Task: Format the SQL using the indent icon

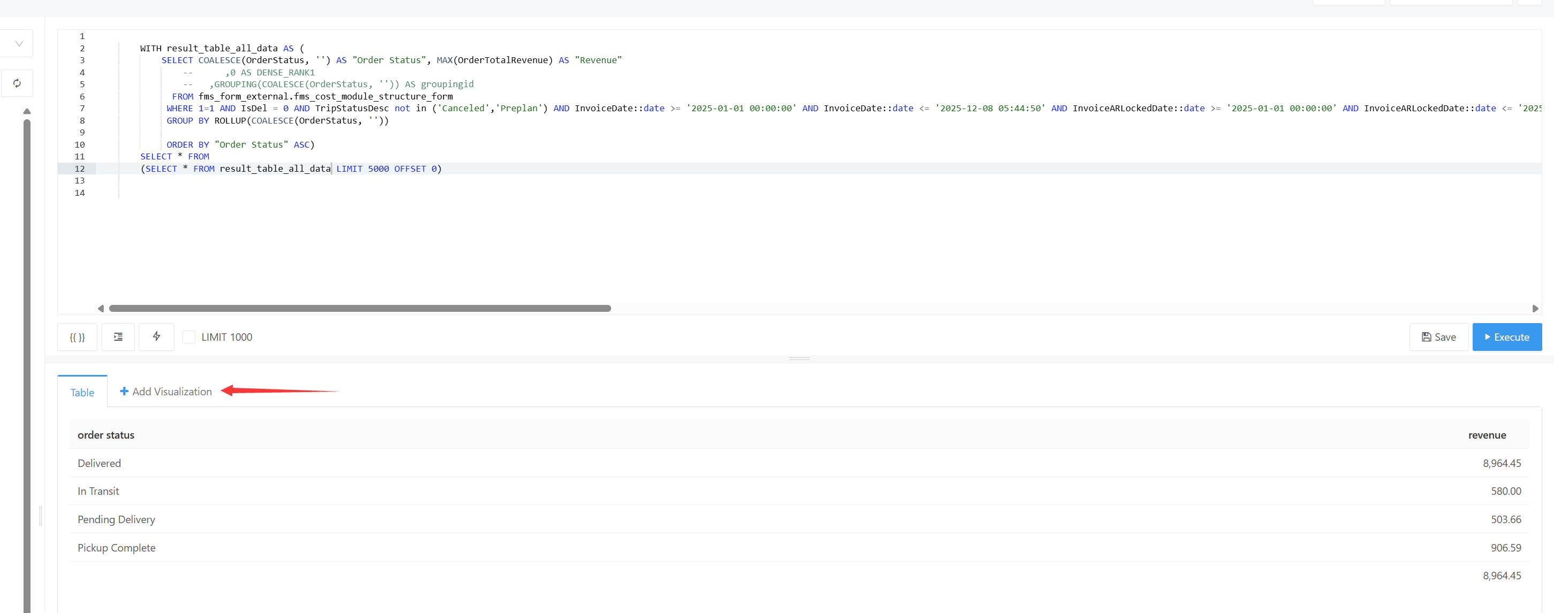Action: [118, 337]
